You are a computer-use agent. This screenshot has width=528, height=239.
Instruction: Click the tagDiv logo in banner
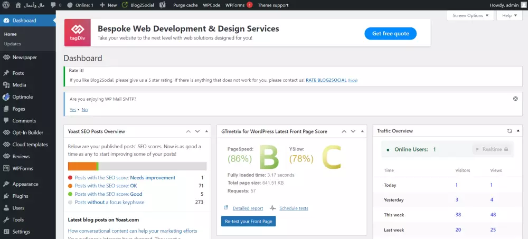click(77, 33)
